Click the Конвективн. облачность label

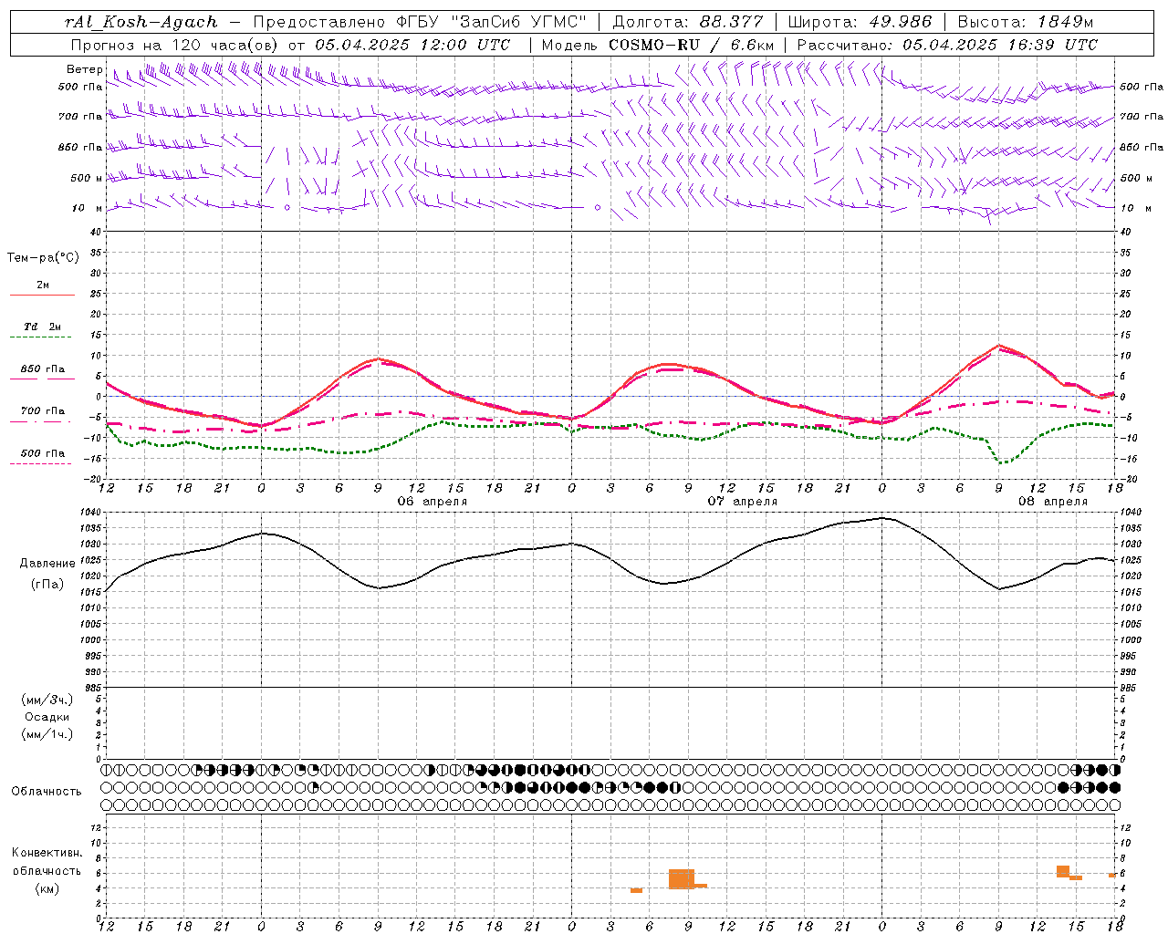47,862
